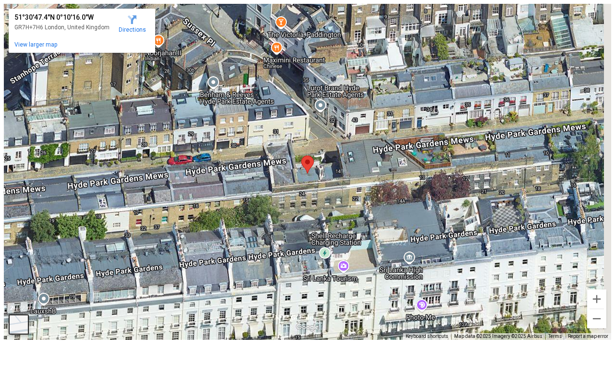The width and height of the screenshot is (615, 384).
Task: Zoom in with the plus button
Action: 597,299
